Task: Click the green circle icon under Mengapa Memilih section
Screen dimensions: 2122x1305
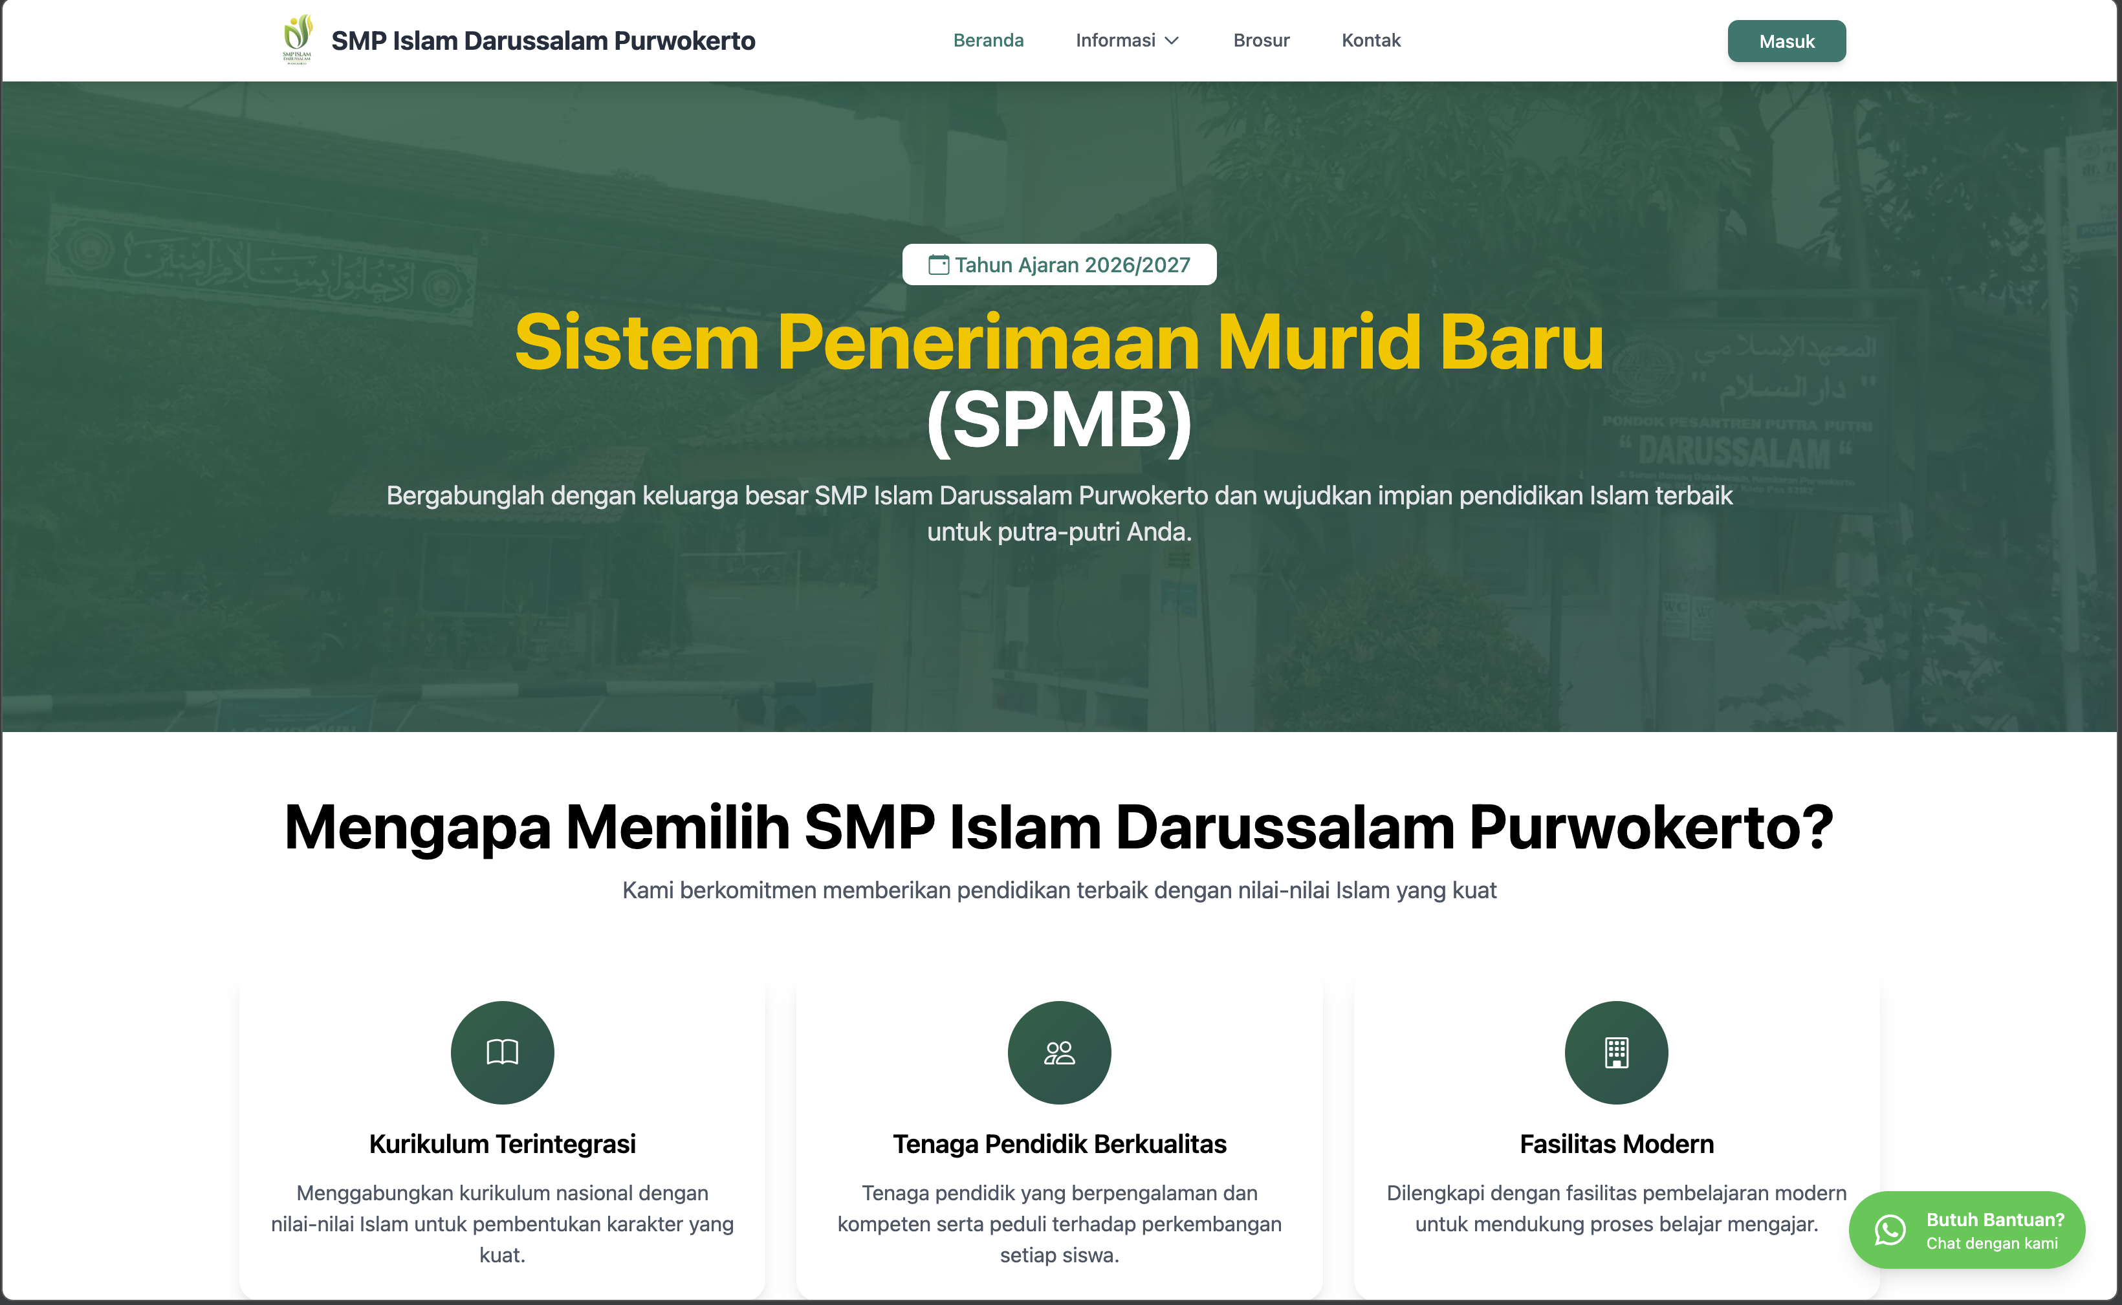Action: 503,1052
